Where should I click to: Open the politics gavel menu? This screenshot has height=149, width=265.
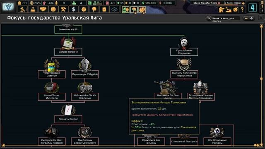click(23, 10)
